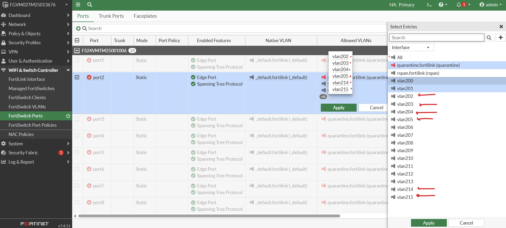The width and height of the screenshot is (506, 228).
Task: Cancel the Select Entries panel
Action: coord(466,223)
